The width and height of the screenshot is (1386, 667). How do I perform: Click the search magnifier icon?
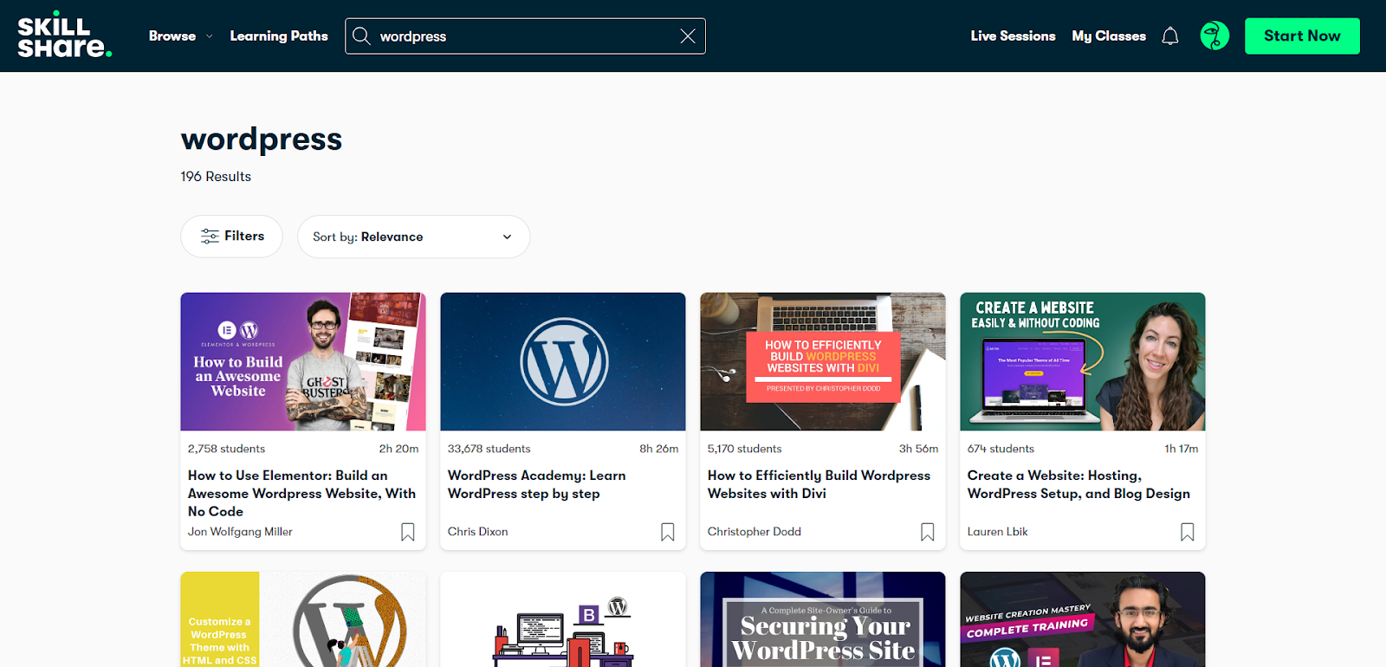361,36
